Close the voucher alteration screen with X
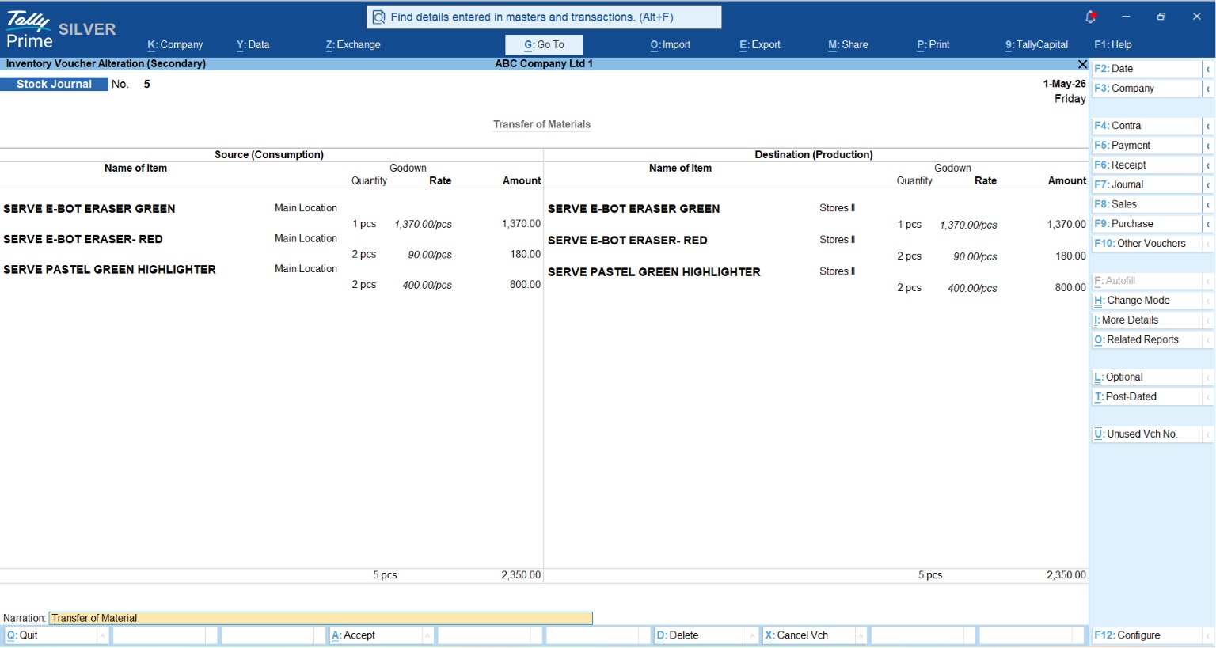Viewport: 1216px width, 648px height. click(1082, 64)
